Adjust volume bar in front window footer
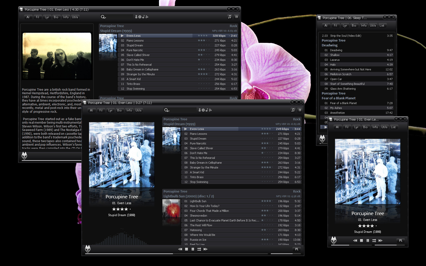Viewport: 426px width, 266px height. (x=285, y=254)
